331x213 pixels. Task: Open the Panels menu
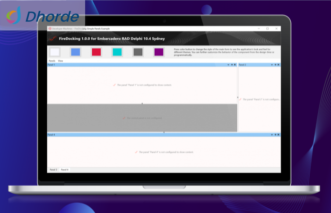52,61
